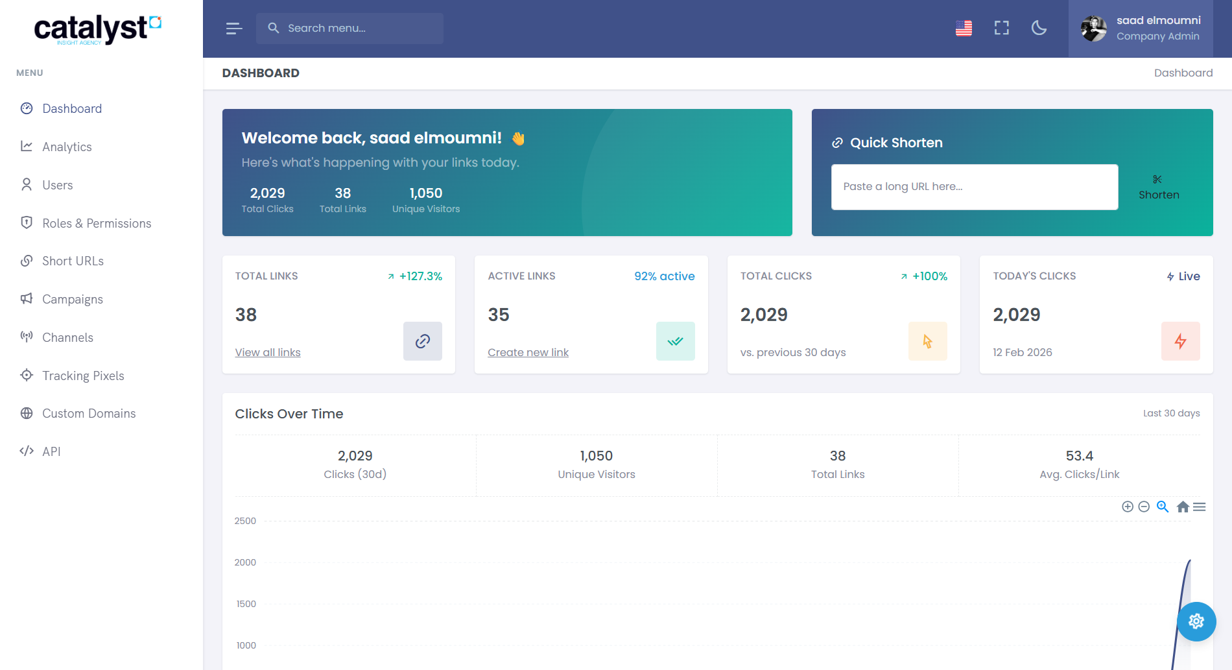Open the language selector with the US flag
The height and width of the screenshot is (670, 1232).
[964, 28]
